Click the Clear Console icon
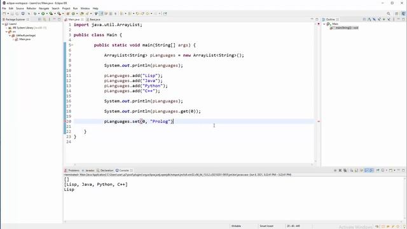 (x=352, y=170)
